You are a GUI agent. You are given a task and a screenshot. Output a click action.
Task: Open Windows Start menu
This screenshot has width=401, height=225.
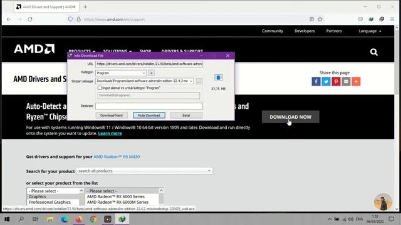tap(7, 219)
